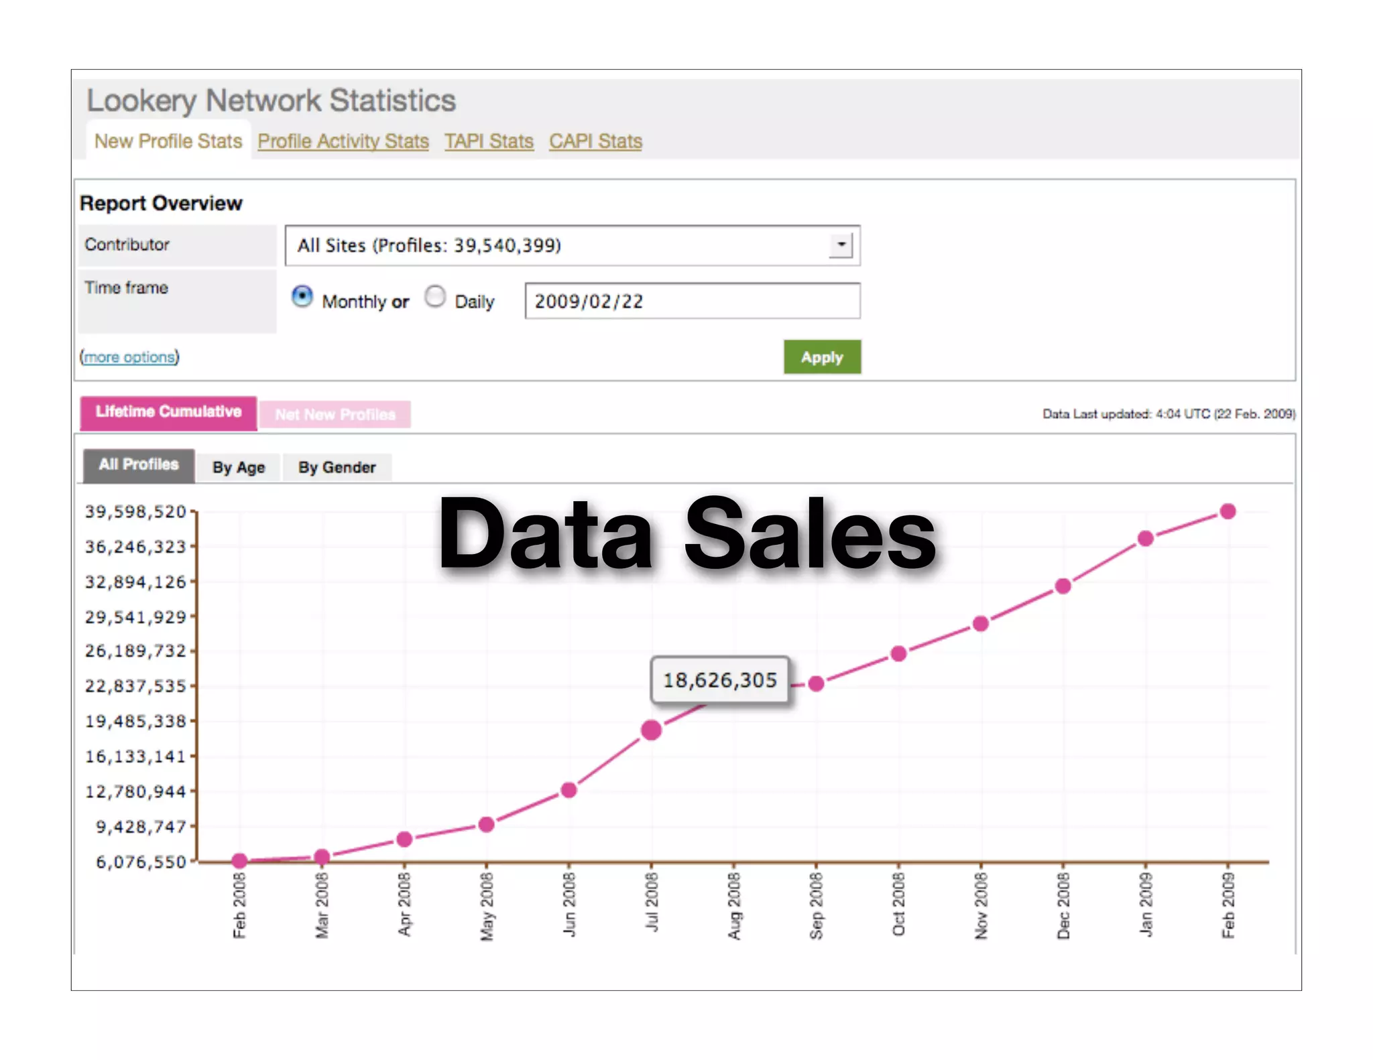Click the All Sites contributor combo box
1373x1060 pixels.
[x=556, y=245]
